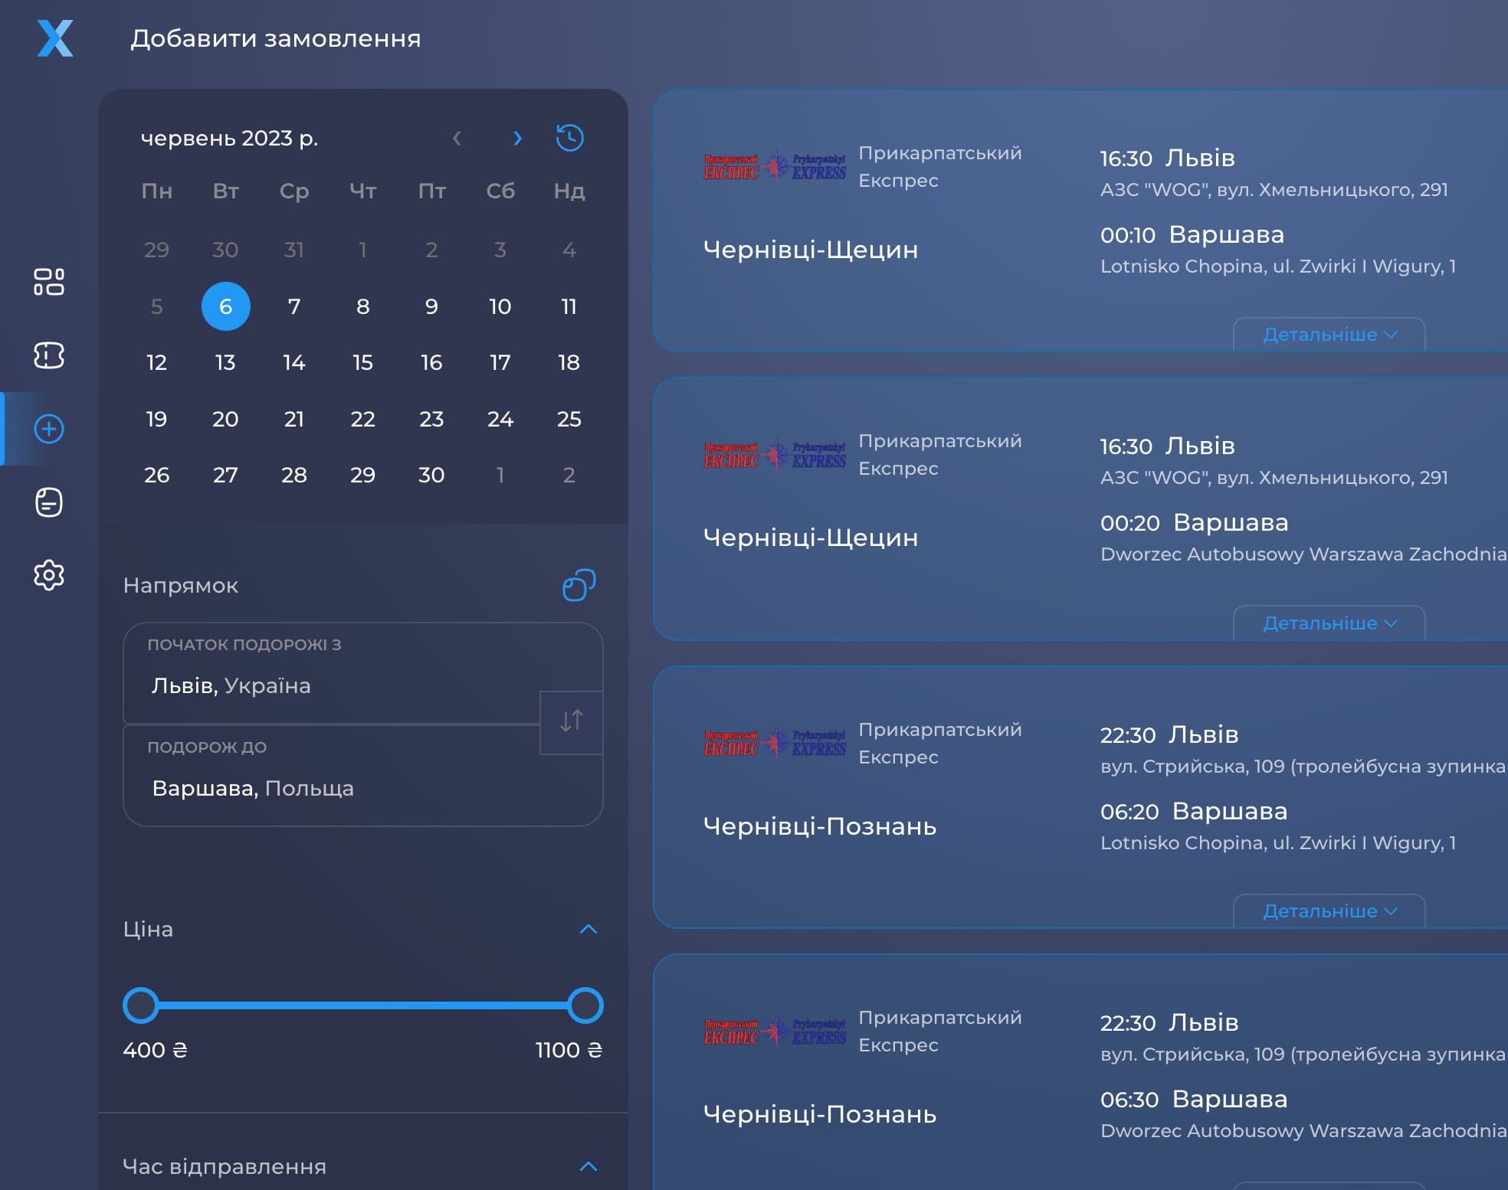
Task: Open the tickets sidebar icon
Action: 49,355
